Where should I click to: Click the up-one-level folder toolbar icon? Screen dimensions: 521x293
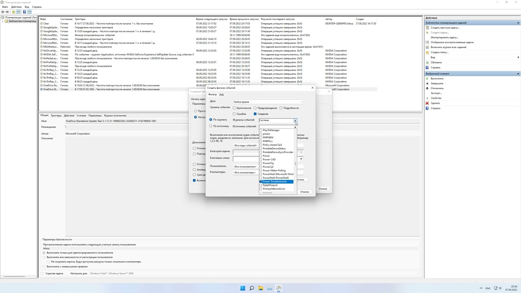(14, 12)
